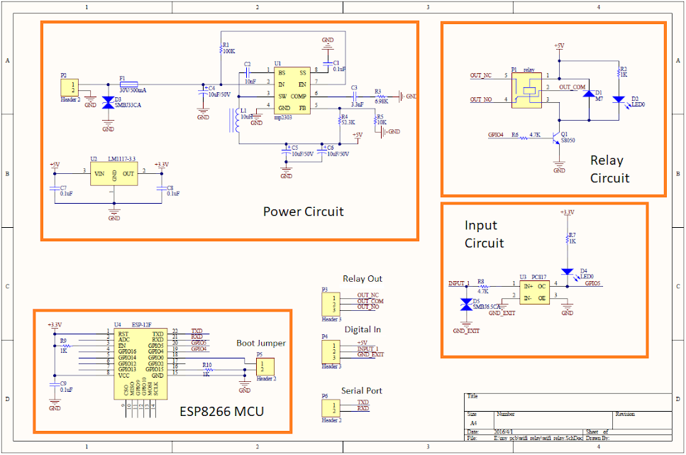Image resolution: width=686 pixels, height=455 pixels.
Task: Click the OUT_COM net label beside relay
Action: (x=572, y=87)
